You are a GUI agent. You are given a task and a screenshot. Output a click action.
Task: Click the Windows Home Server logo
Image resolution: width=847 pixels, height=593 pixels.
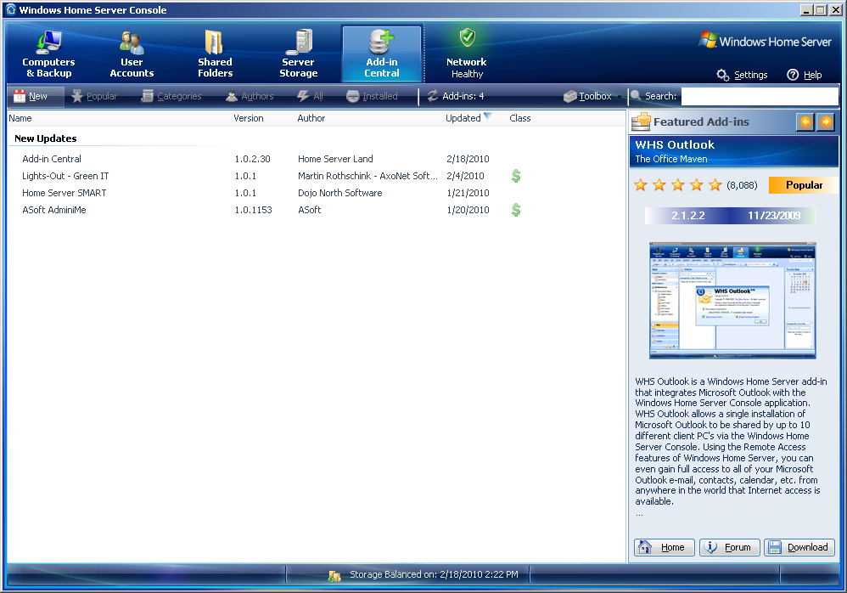[765, 41]
